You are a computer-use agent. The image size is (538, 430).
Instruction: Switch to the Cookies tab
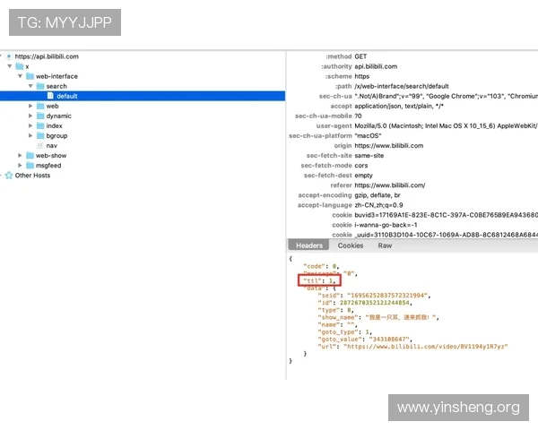350,245
